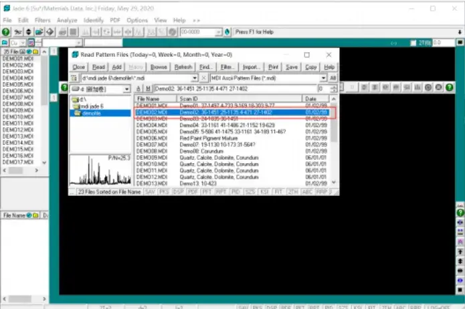Click the down arrow icon at toolbar right end

pyautogui.click(x=460, y=31)
